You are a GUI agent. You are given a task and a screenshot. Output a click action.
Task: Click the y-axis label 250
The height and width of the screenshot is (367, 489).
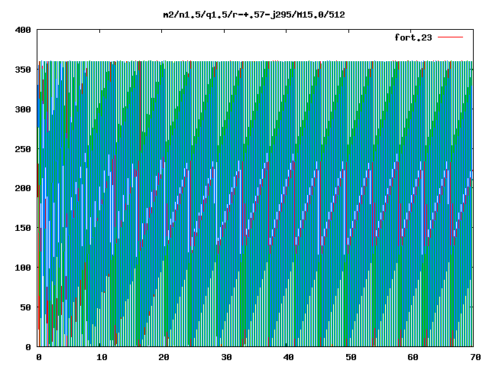point(23,149)
